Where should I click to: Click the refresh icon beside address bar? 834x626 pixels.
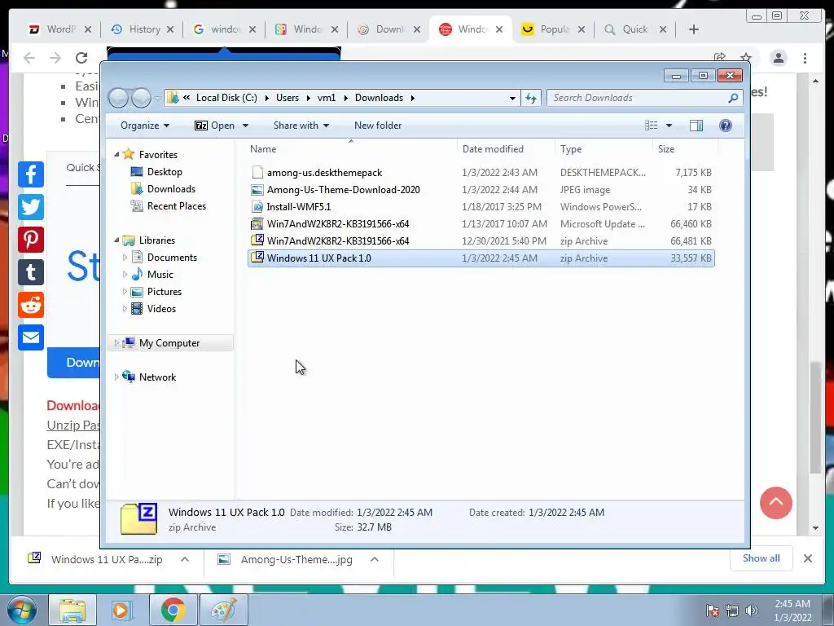click(x=531, y=98)
